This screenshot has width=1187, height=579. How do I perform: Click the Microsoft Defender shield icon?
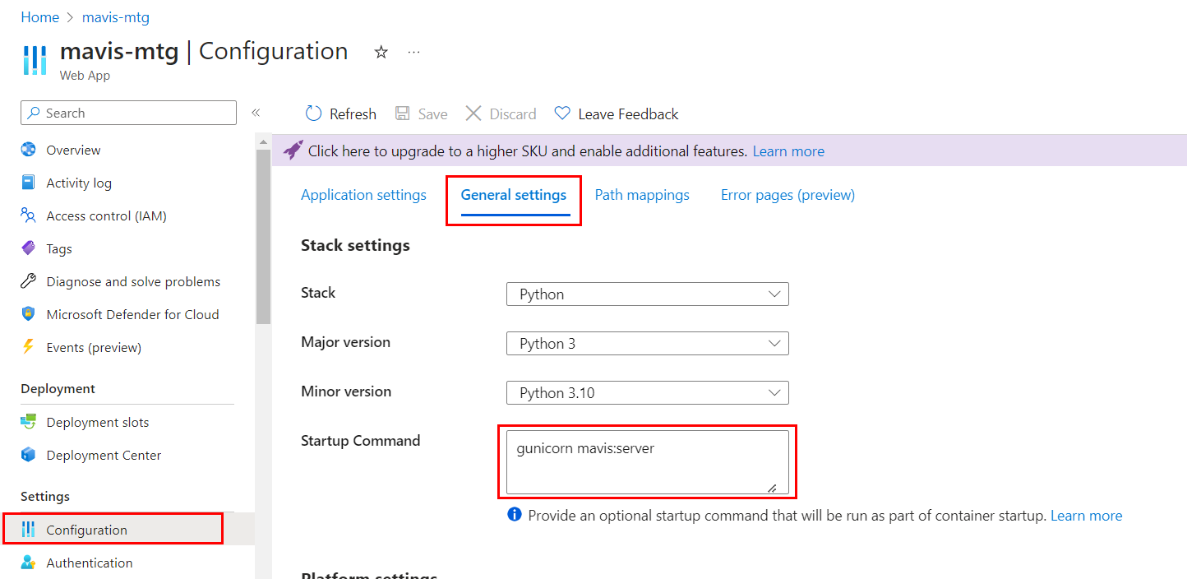29,314
